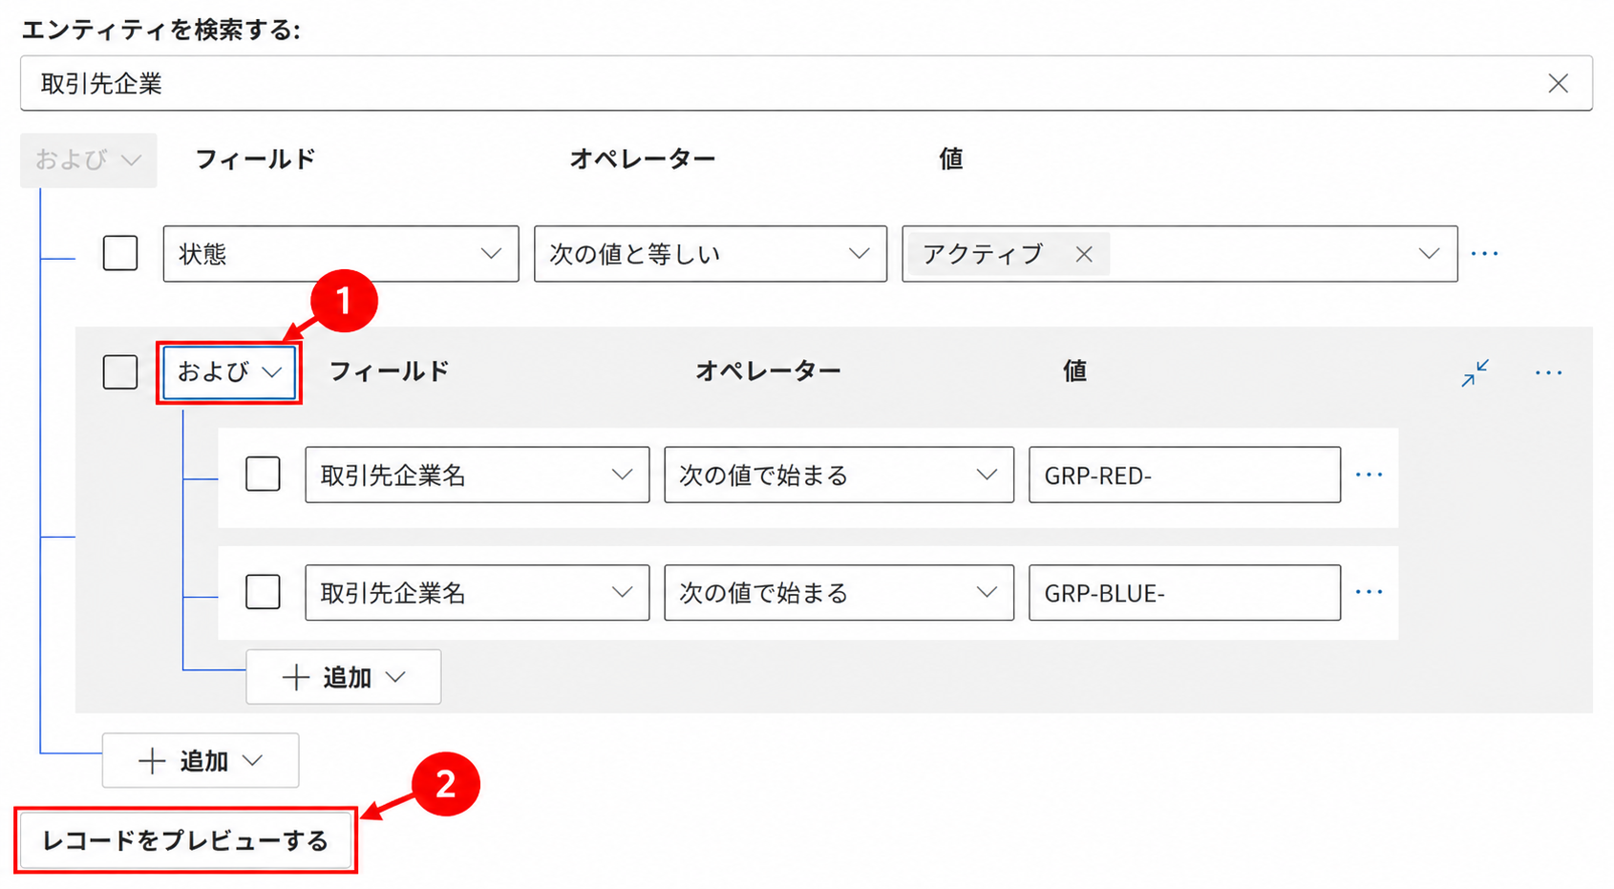Check the GRP-RED- condition row checkbox

[x=263, y=475]
